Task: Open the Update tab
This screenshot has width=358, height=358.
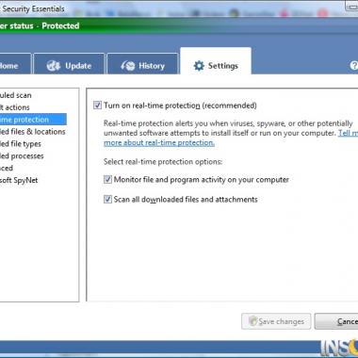Action: [x=69, y=64]
